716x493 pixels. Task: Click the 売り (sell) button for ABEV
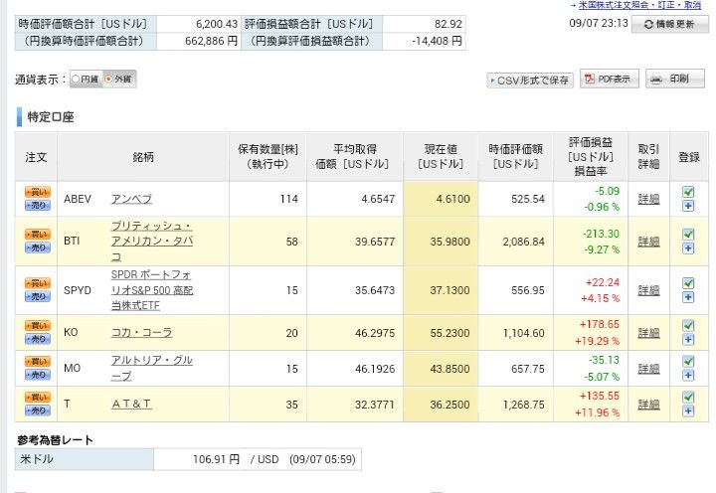click(x=38, y=206)
